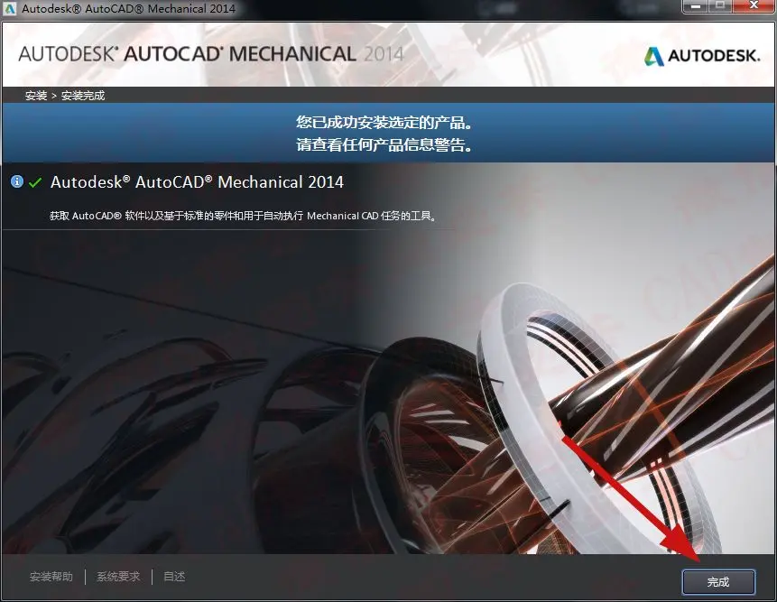The image size is (777, 602).
Task: Close the installer window
Action: click(754, 6)
